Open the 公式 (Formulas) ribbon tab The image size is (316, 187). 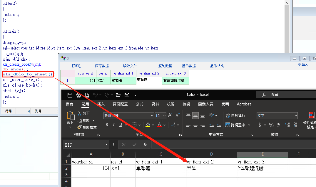click(x=140, y=104)
